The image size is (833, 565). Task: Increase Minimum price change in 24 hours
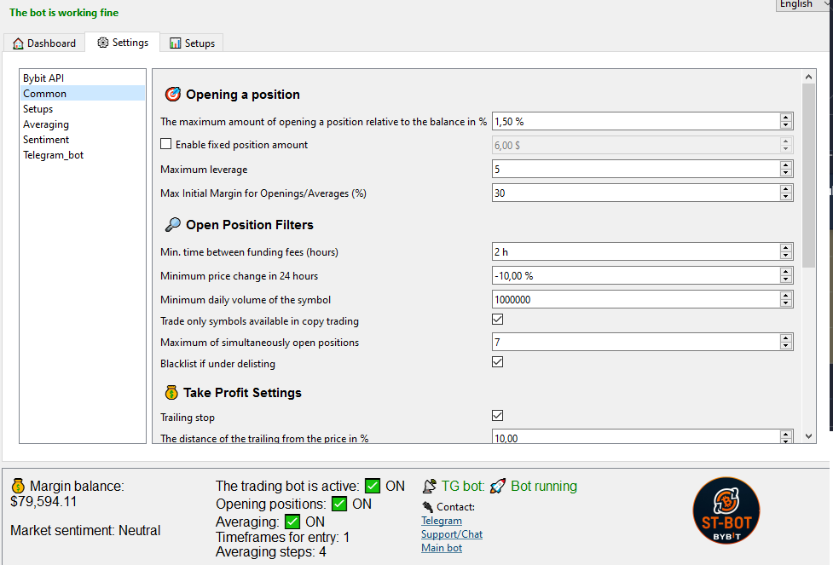pyautogui.click(x=786, y=271)
